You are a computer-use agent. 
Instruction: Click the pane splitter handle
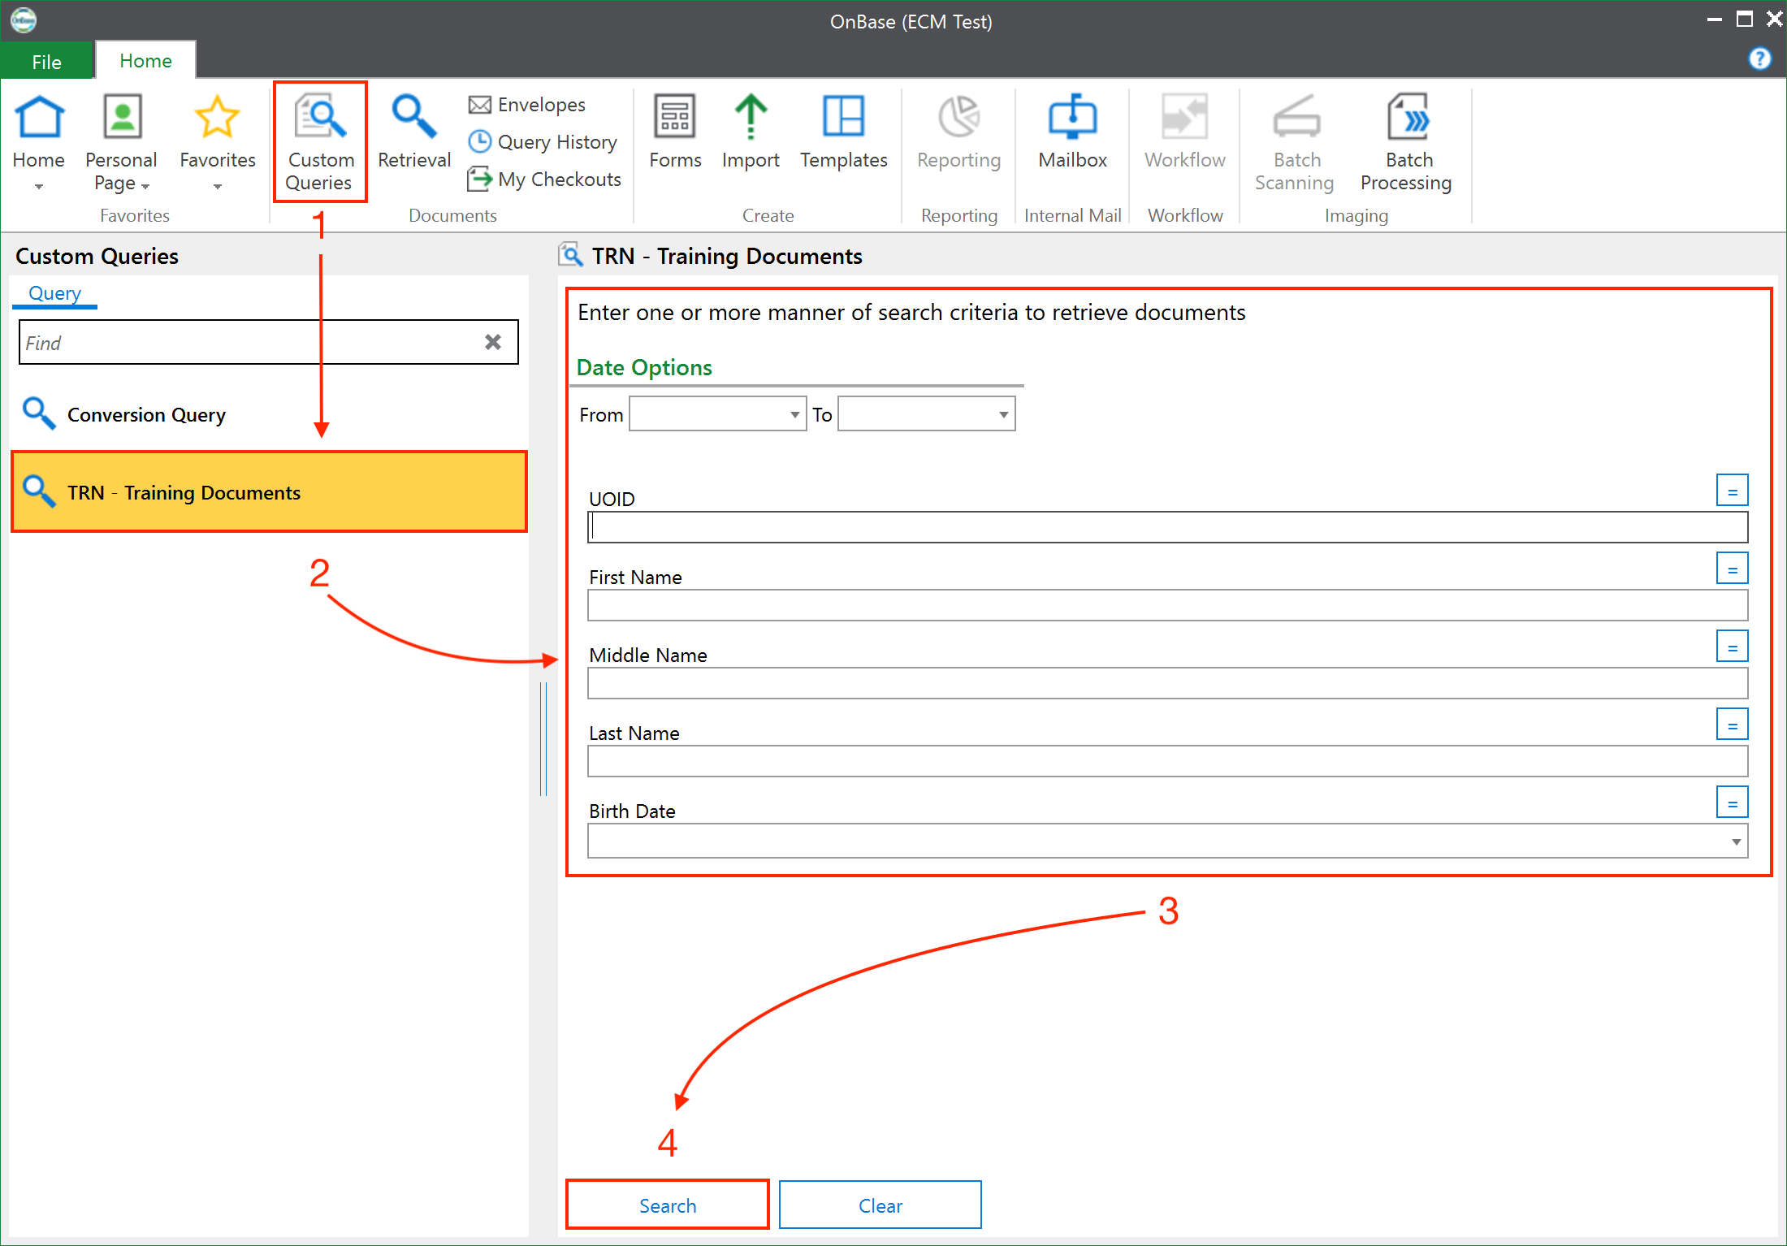pos(543,739)
